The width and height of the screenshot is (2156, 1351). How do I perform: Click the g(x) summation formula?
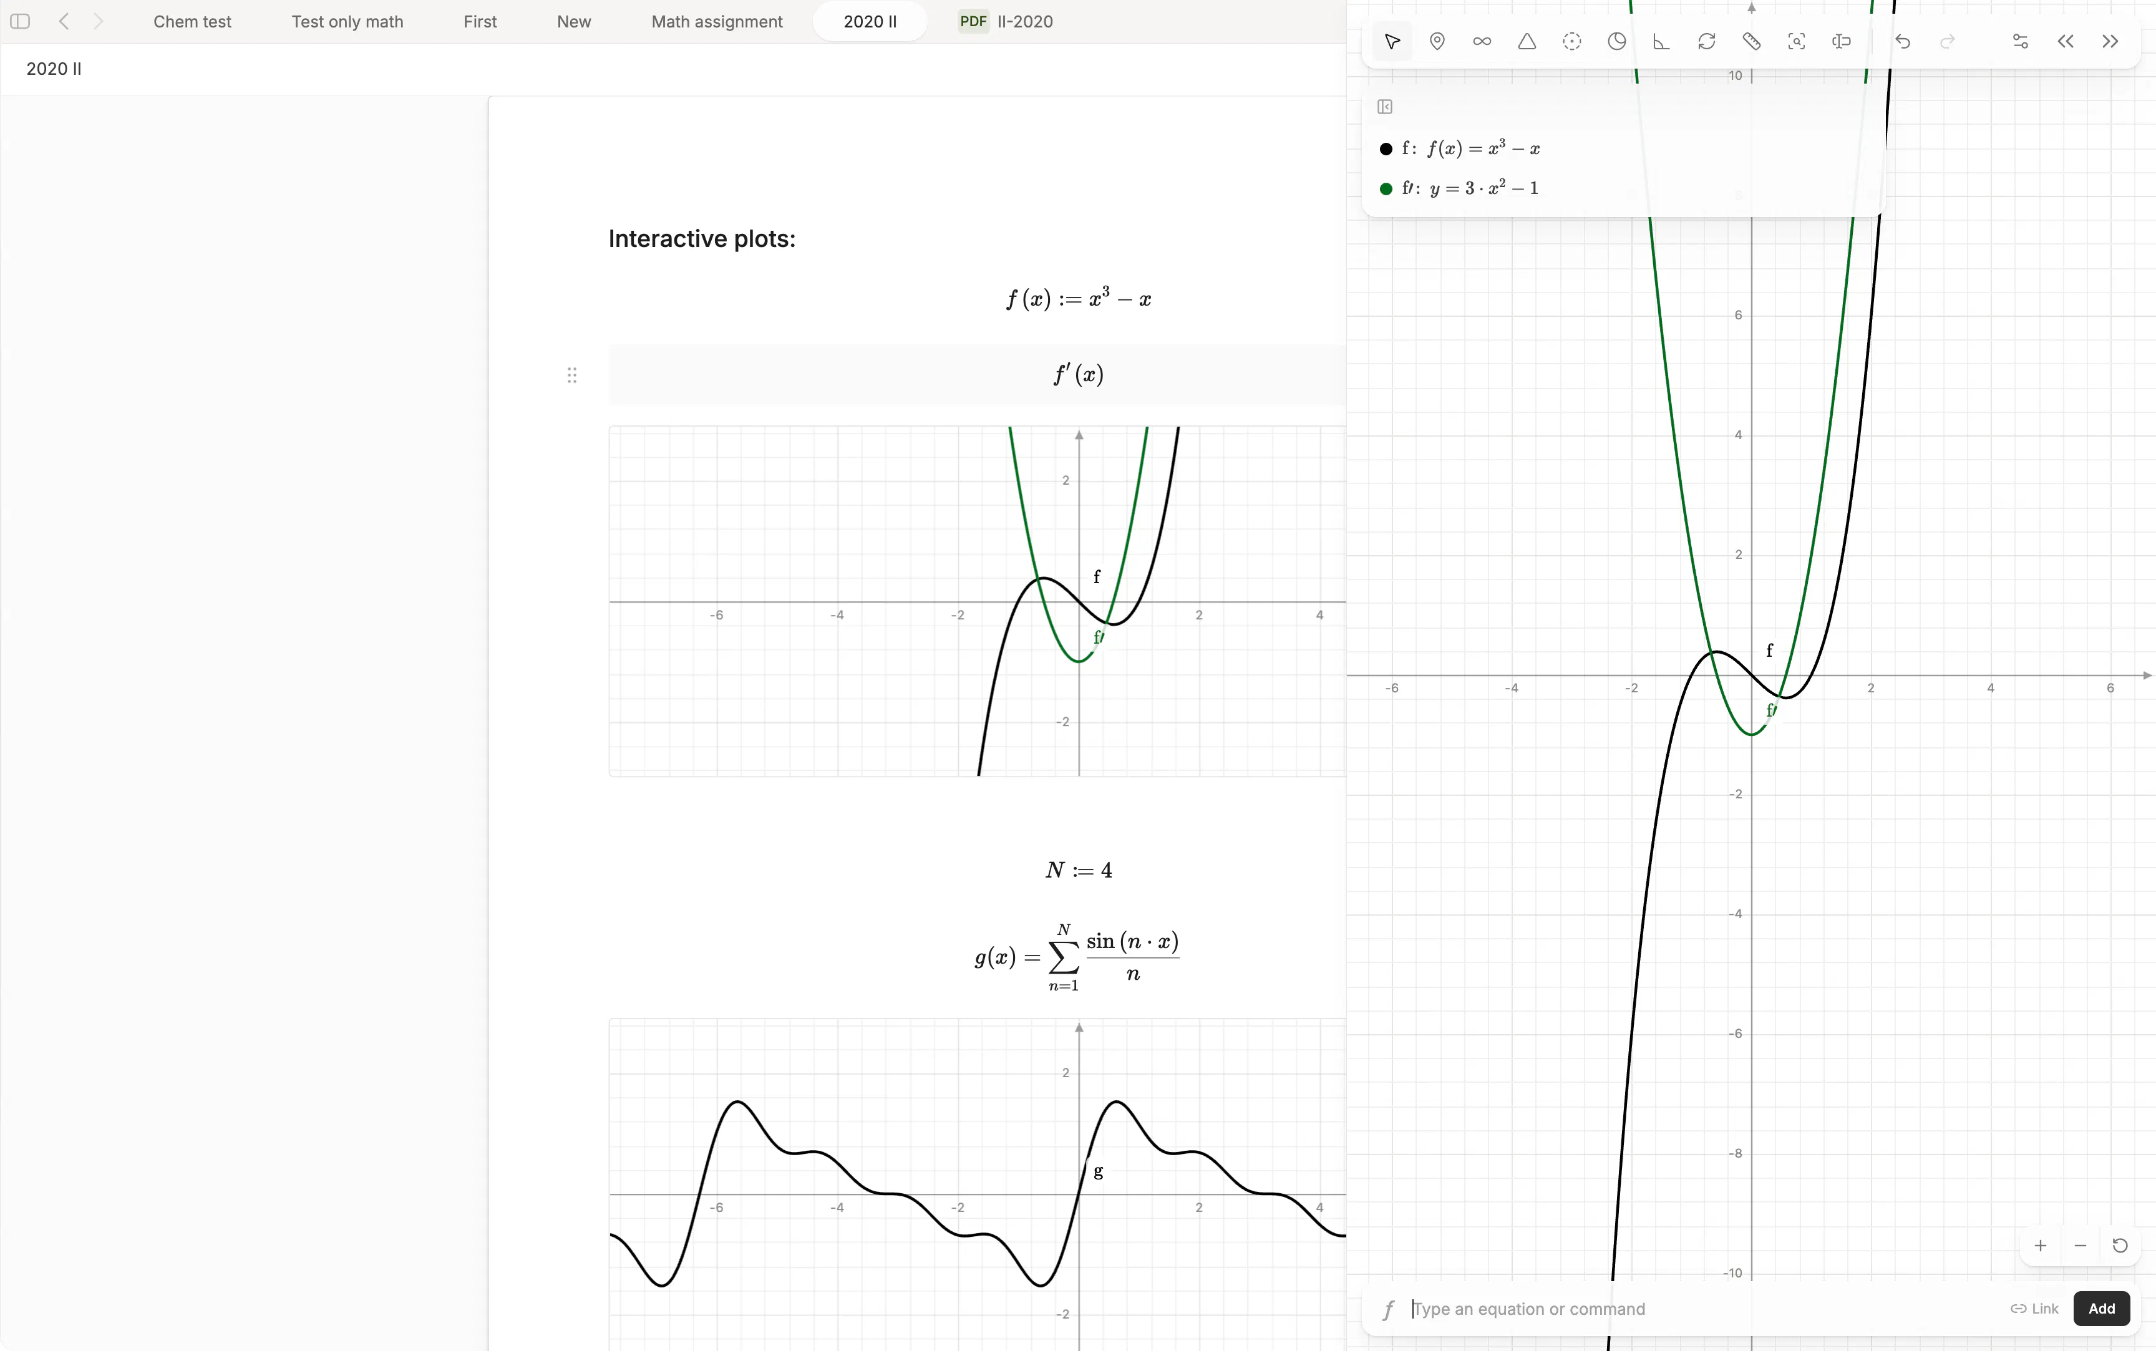tap(1077, 959)
